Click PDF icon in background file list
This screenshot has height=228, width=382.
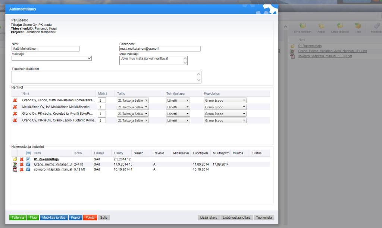pos(292,56)
